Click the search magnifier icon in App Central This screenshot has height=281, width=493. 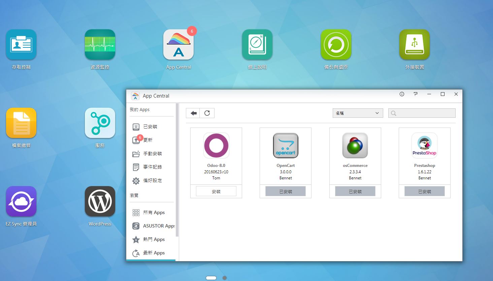pyautogui.click(x=393, y=113)
